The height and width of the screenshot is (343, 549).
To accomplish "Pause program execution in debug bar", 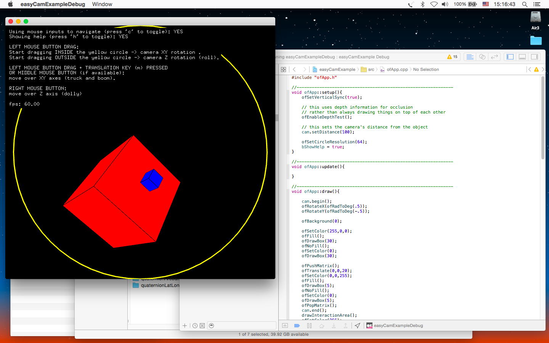I will pyautogui.click(x=309, y=325).
